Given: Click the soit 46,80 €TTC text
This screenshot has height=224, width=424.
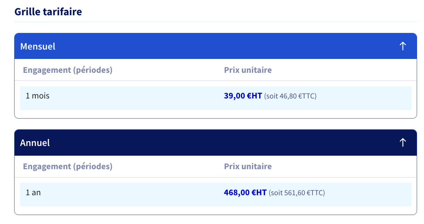Looking at the screenshot, I should [290, 96].
